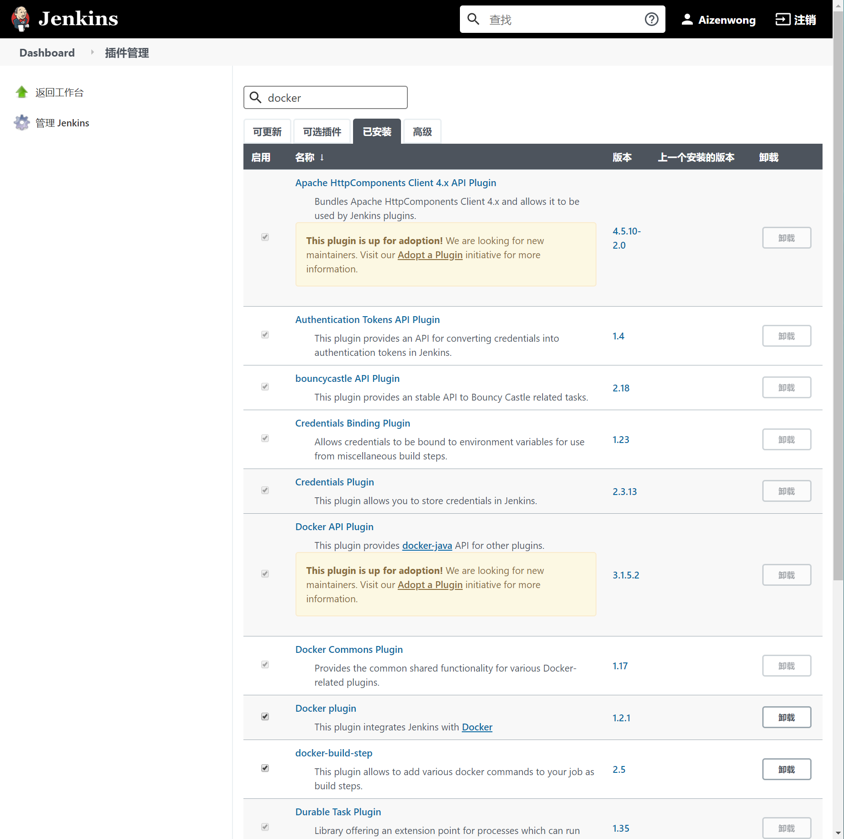Open Docker Commons Plugin link
Image resolution: width=844 pixels, height=839 pixels.
pos(349,650)
